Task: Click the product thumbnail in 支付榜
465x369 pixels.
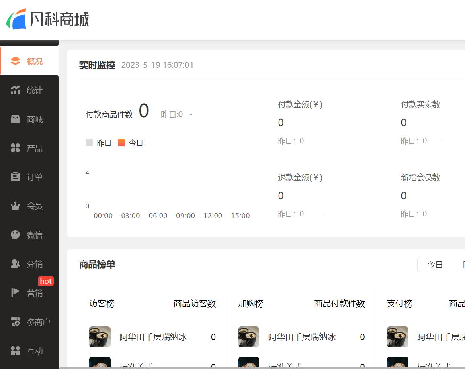Action: [x=397, y=337]
